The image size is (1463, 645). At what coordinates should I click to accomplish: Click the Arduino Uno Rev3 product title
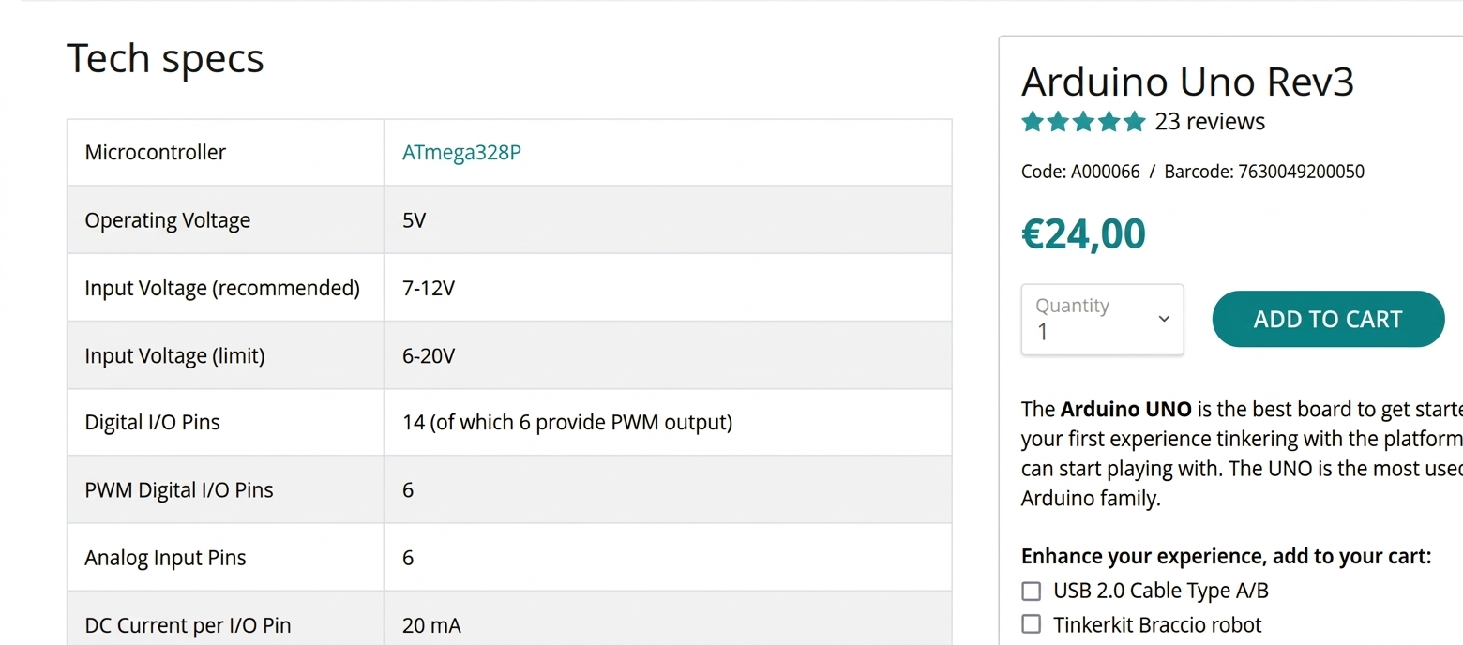tap(1187, 82)
